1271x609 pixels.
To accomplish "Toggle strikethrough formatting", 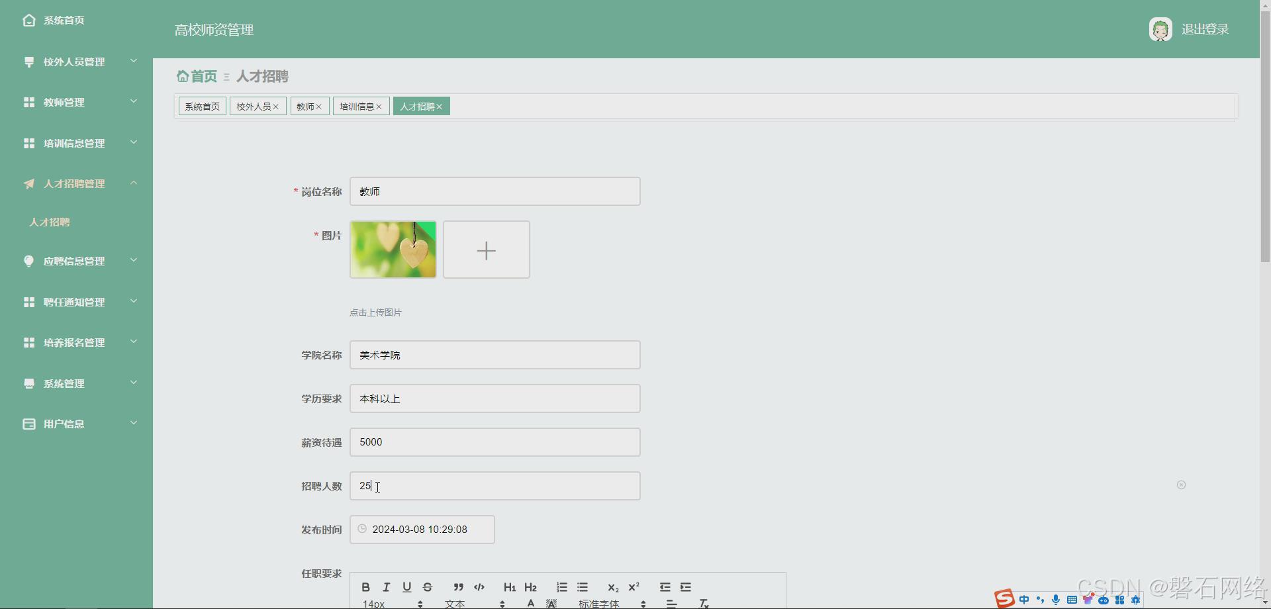I will tap(428, 587).
